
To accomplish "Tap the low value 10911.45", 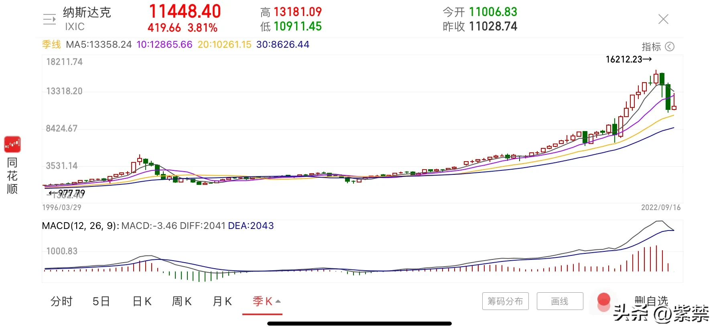I will pyautogui.click(x=298, y=26).
